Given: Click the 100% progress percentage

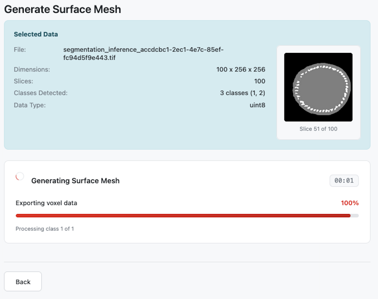Looking at the screenshot, I should click(350, 203).
